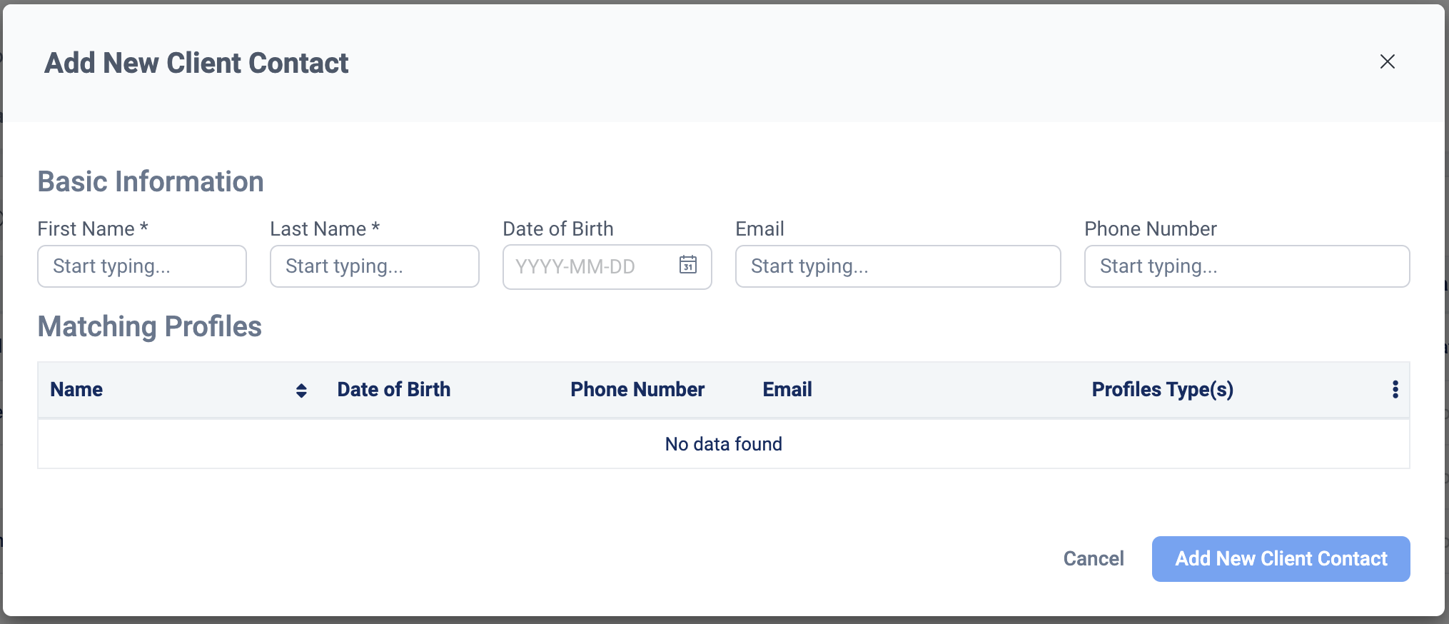Open the Date of Birth calendar picker

[687, 266]
